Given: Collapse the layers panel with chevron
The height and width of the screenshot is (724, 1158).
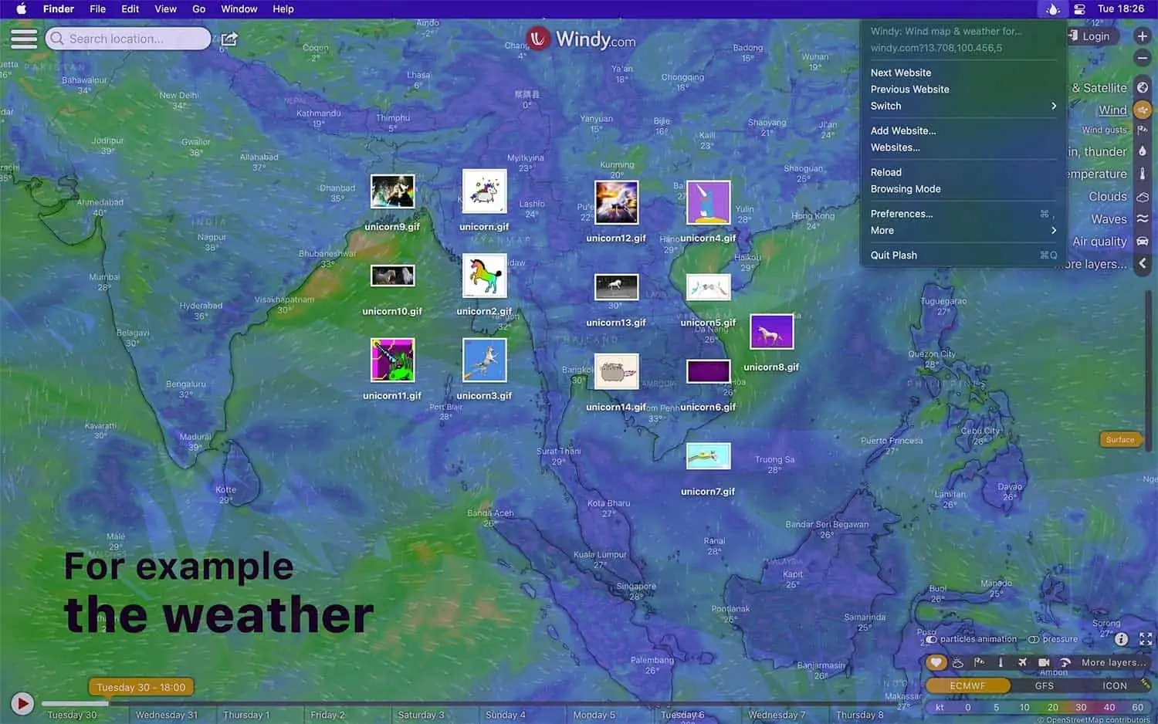Looking at the screenshot, I should 1143,264.
